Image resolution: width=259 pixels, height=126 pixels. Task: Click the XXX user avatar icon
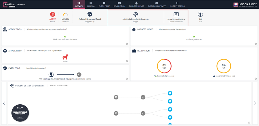200,14
